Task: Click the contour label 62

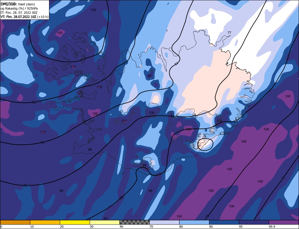Action: tap(34, 102)
